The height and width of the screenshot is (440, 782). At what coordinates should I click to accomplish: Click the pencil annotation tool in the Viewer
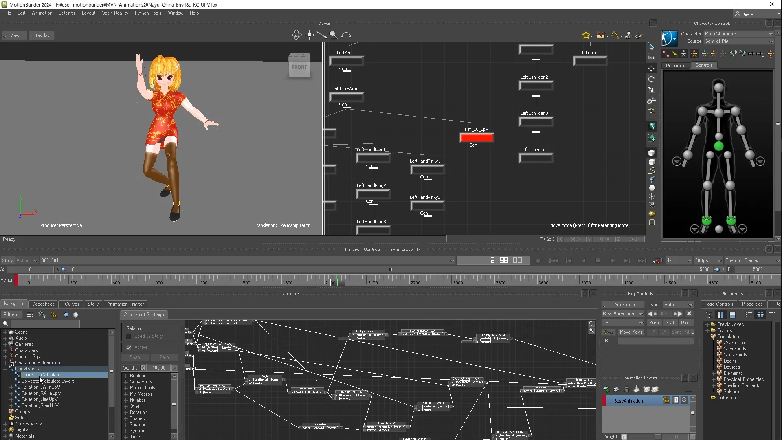(x=639, y=35)
